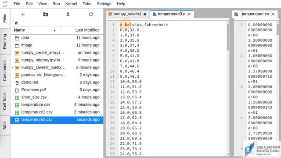The width and height of the screenshot is (281, 158).
Task: Open the Run menu
Action: coord(56,4)
